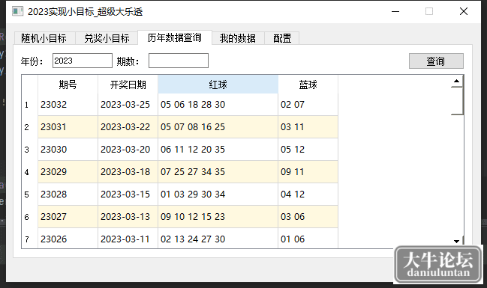Viewport: 487px width, 288px height.
Task: Click the scrollbar down arrow
Action: [x=456, y=241]
